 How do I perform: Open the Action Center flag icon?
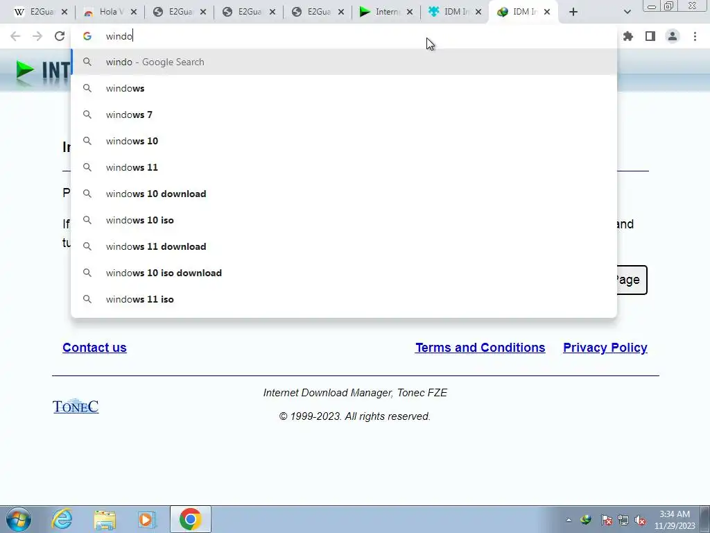point(606,520)
